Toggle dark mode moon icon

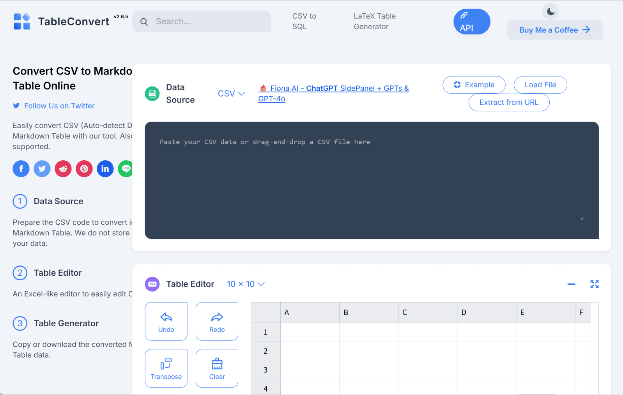tap(550, 12)
